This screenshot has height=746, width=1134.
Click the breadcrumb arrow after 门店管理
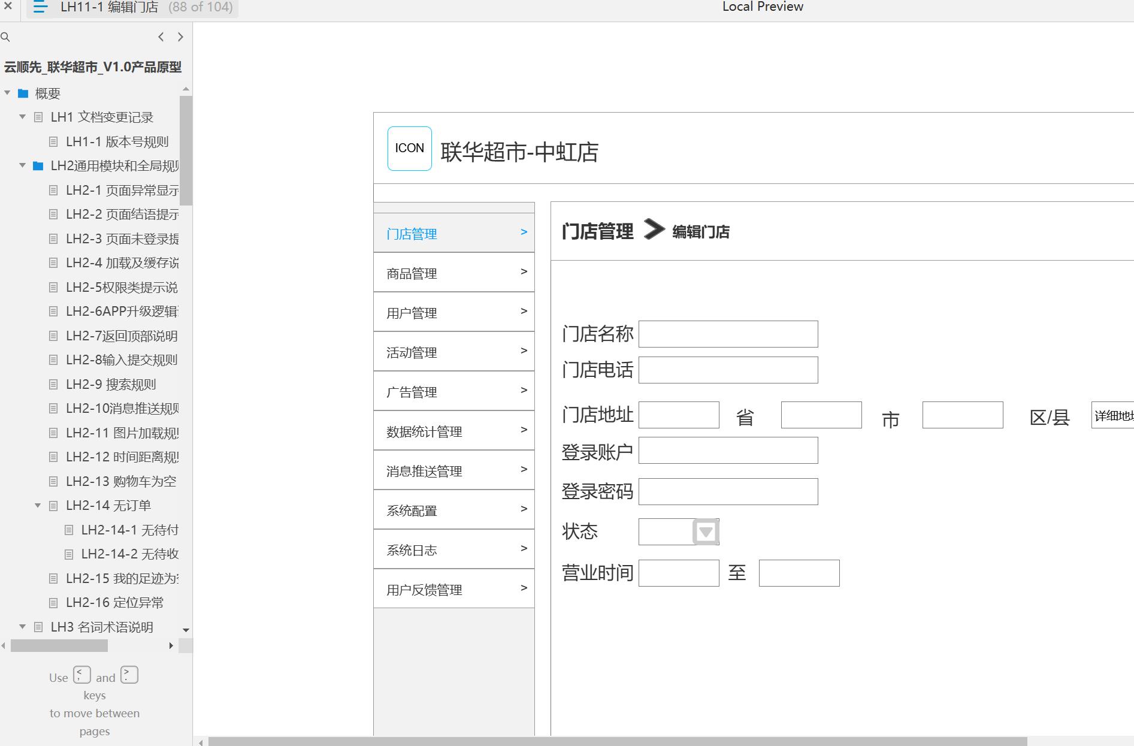(654, 229)
